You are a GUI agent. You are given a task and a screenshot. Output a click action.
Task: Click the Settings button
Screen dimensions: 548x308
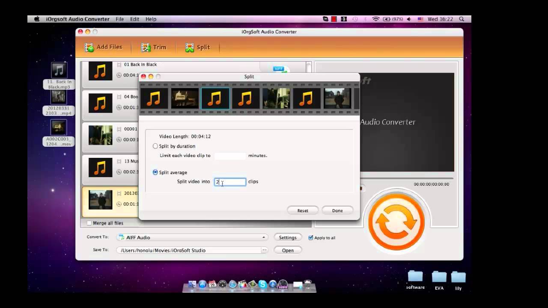[288, 237]
